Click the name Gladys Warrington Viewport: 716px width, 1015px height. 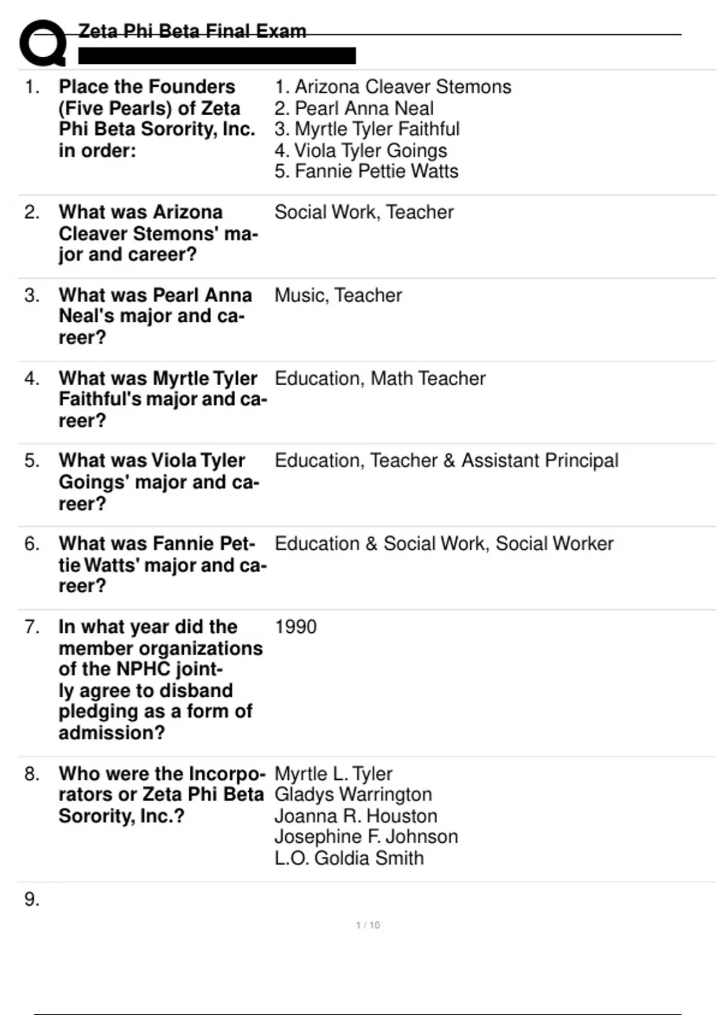coord(353,795)
